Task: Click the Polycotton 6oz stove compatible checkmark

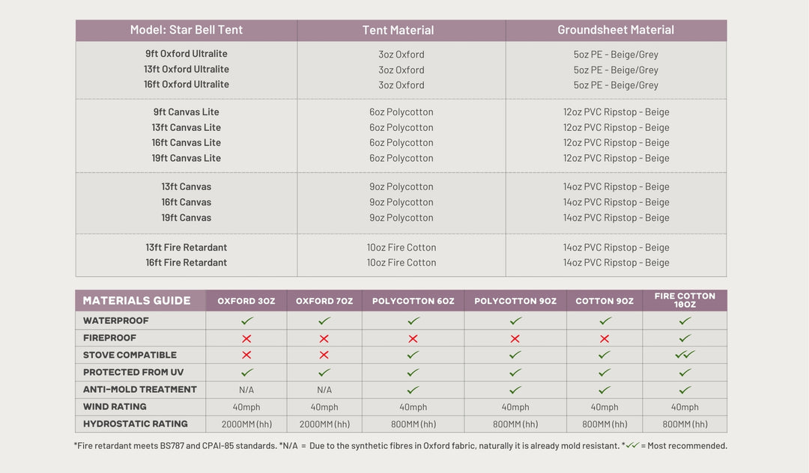Action: (413, 355)
